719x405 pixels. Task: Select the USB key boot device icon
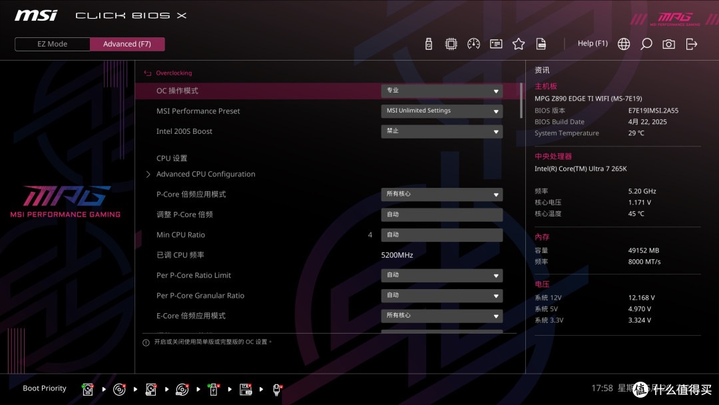(213, 390)
